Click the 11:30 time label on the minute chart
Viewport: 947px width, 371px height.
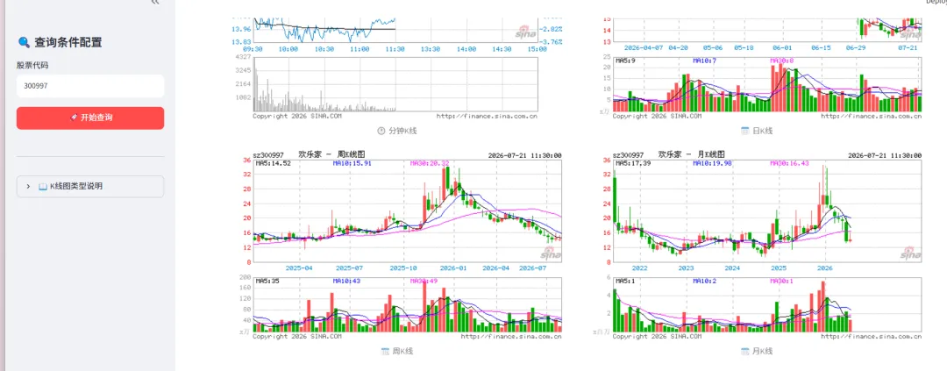click(x=395, y=49)
